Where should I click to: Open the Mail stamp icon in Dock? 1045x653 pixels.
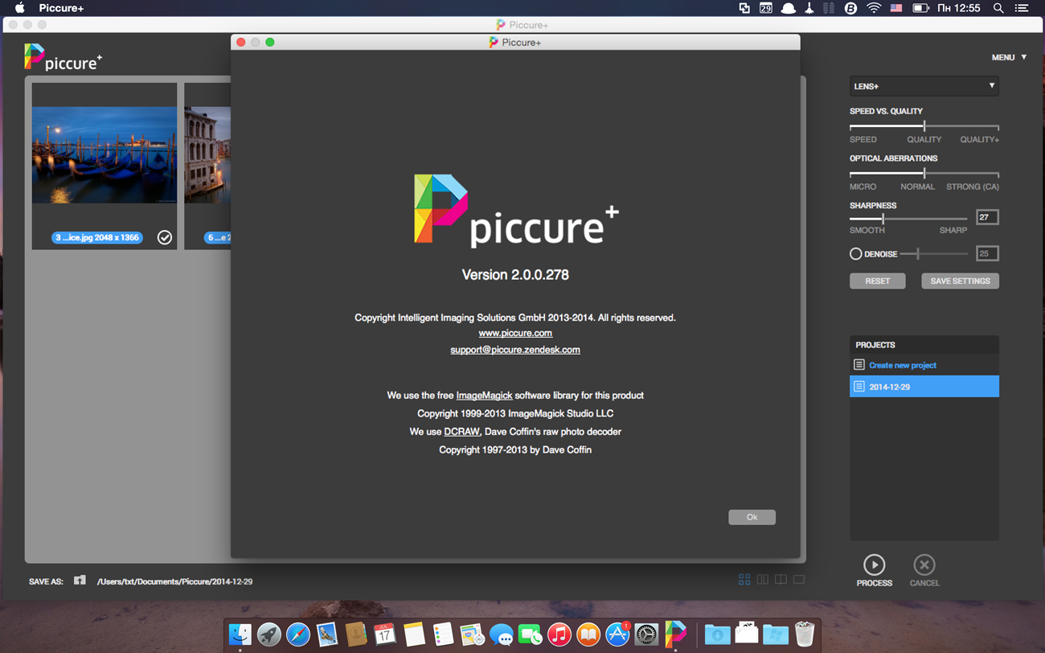point(326,635)
